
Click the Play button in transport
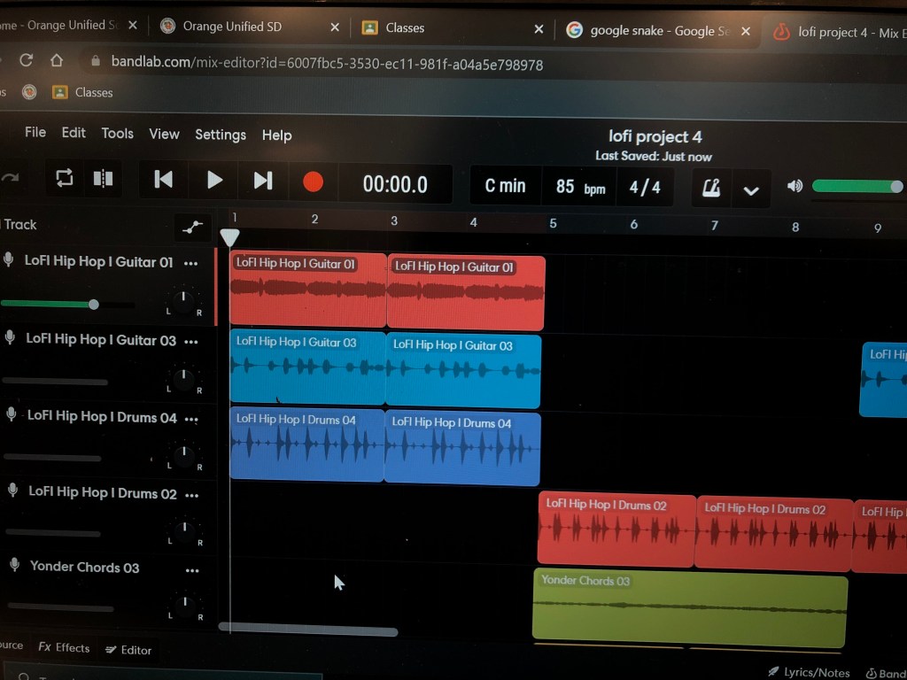214,181
